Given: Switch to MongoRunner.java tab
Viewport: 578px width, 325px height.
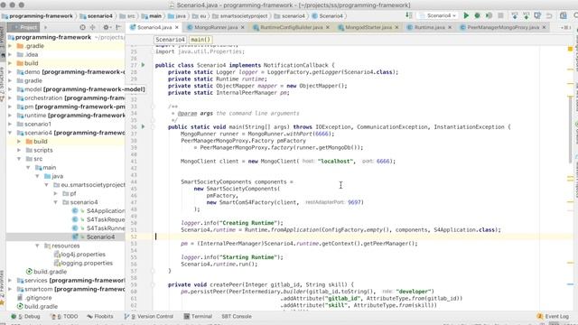Looking at the screenshot, I should [216, 27].
